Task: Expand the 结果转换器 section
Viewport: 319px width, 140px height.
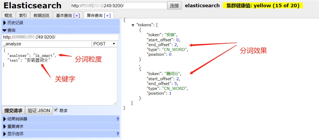Action: pyautogui.click(x=61, y=119)
